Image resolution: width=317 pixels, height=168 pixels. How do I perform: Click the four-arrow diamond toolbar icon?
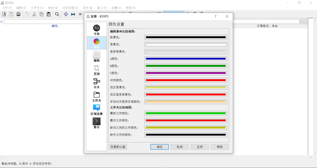(x=66, y=14)
